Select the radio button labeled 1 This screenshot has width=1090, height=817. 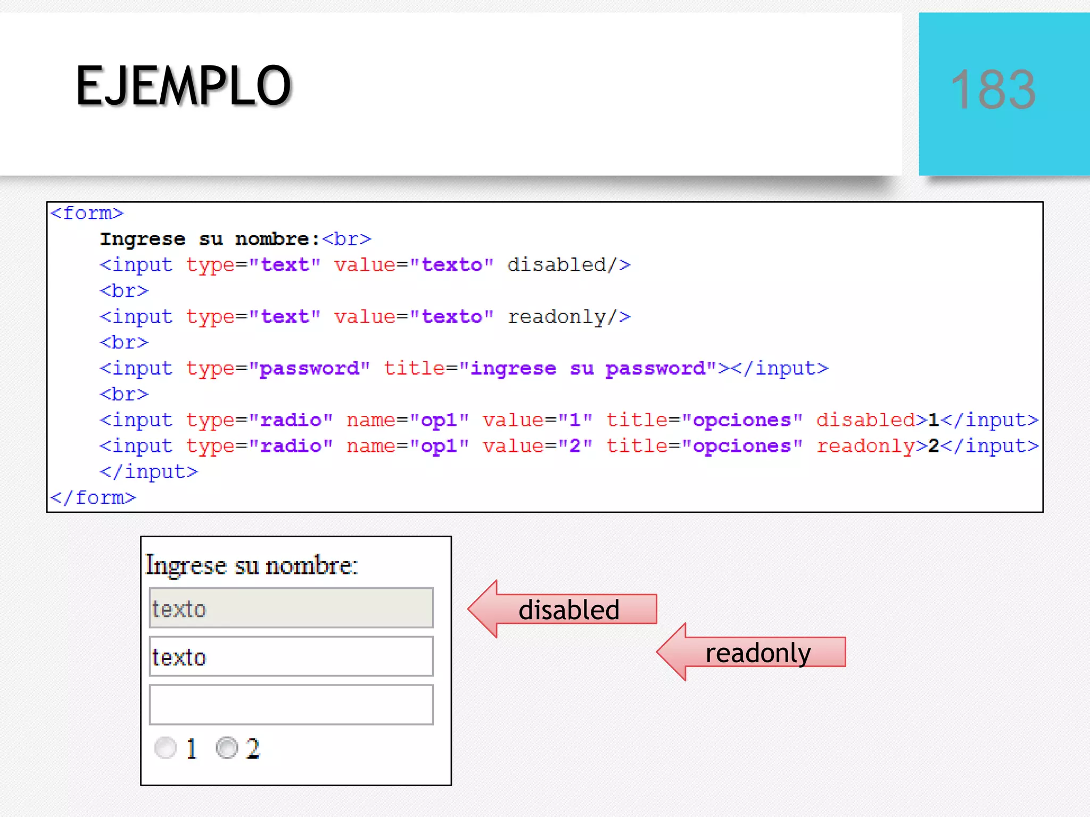(166, 748)
